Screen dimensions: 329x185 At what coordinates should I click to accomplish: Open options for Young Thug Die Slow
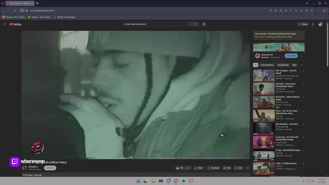click(x=304, y=137)
